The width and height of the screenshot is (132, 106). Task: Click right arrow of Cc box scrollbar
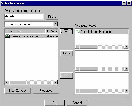tap(126, 69)
